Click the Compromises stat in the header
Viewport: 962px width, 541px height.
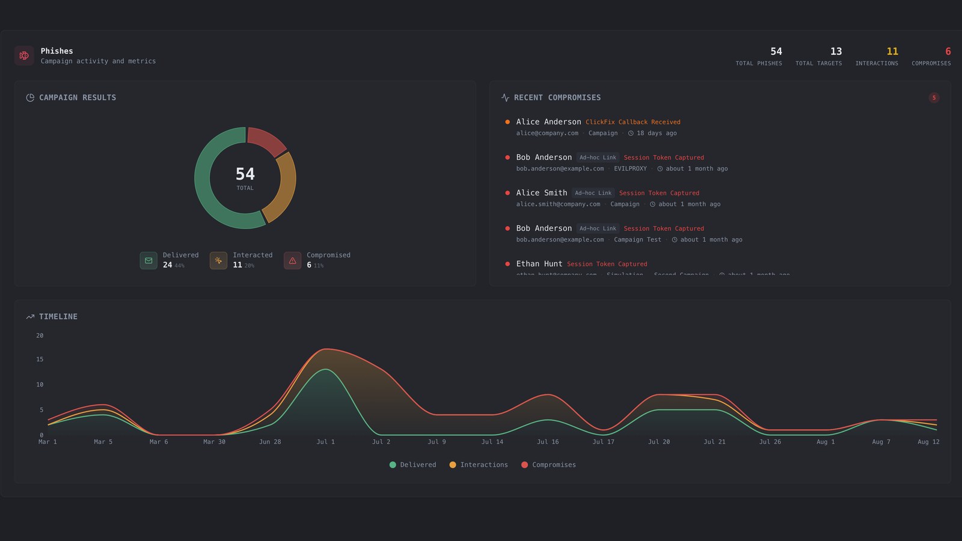click(x=931, y=56)
